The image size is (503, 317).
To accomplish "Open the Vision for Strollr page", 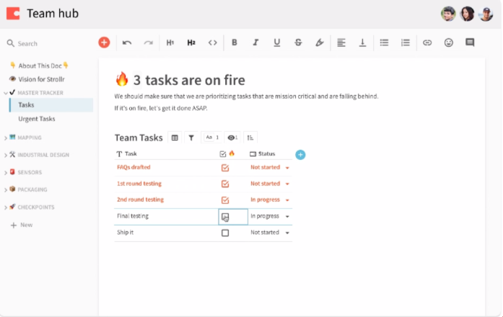I will [x=38, y=79].
